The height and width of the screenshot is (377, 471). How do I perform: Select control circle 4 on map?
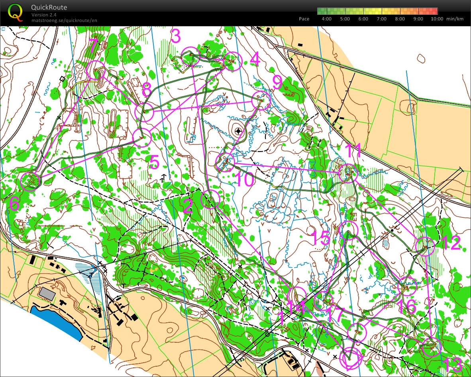click(232, 61)
